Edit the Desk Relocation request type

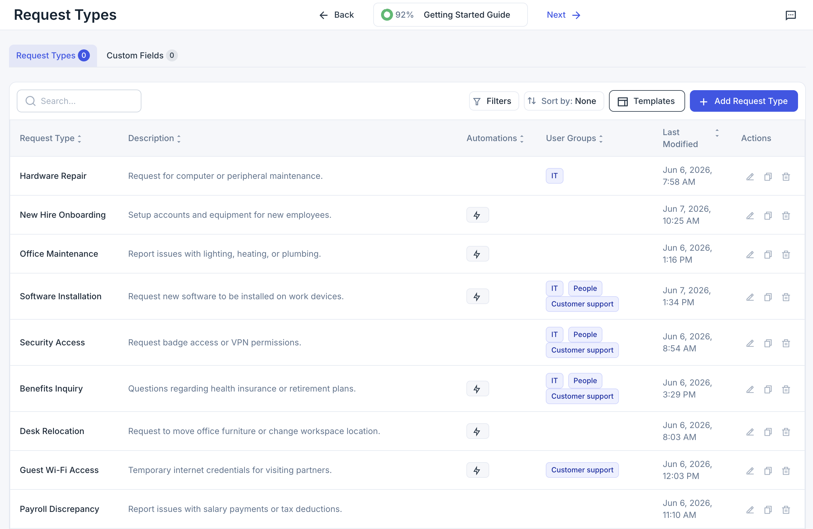pyautogui.click(x=750, y=432)
